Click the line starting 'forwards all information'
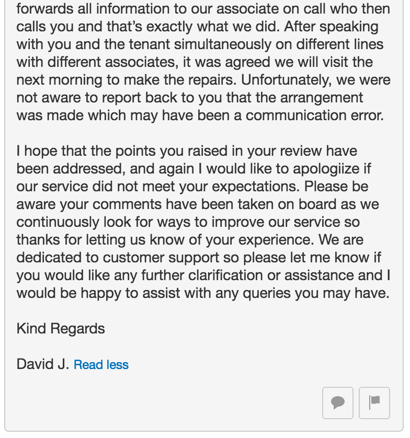Screen dimensions: 410x438 pyautogui.click(x=203, y=9)
